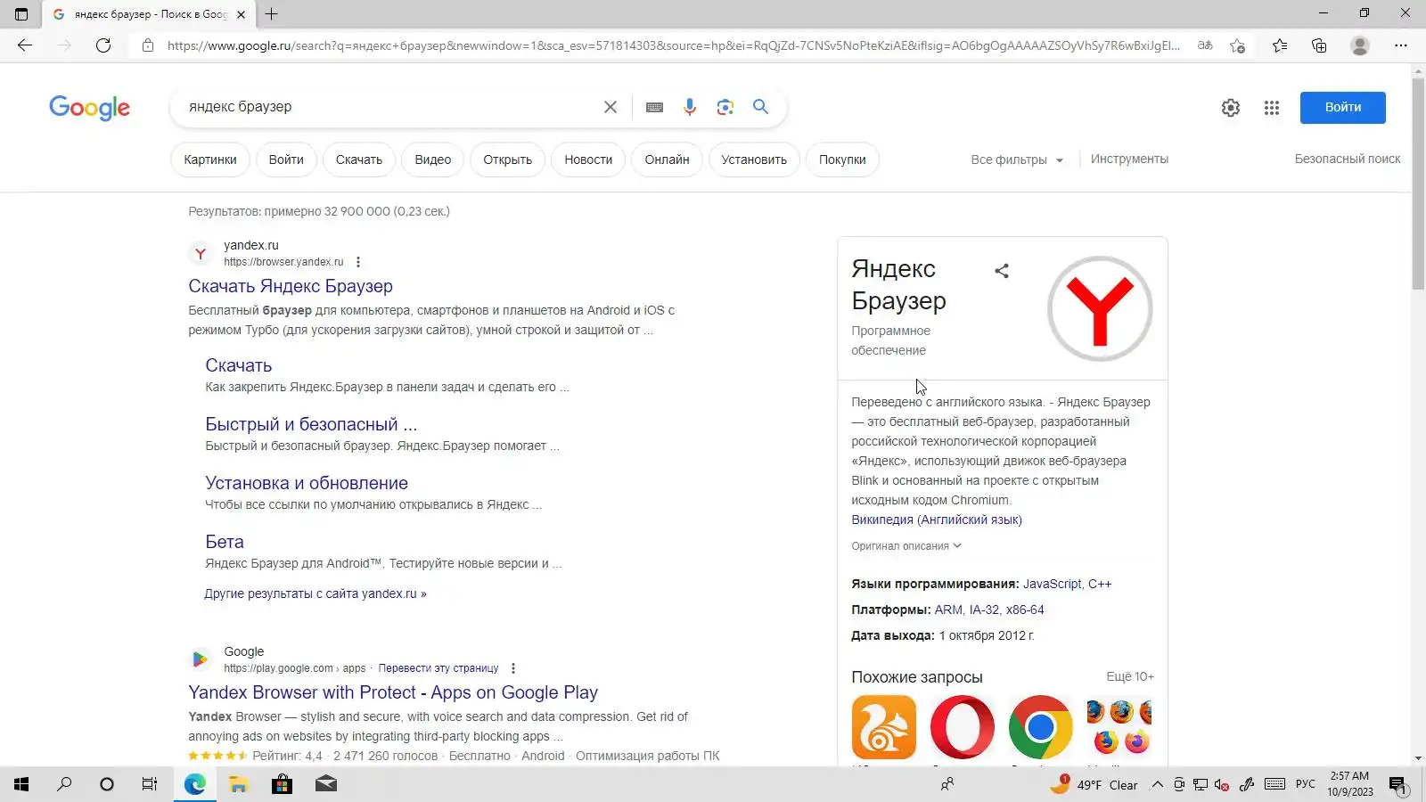Focus the Google search input field
Image resolution: width=1426 pixels, height=802 pixels.
pos(388,107)
